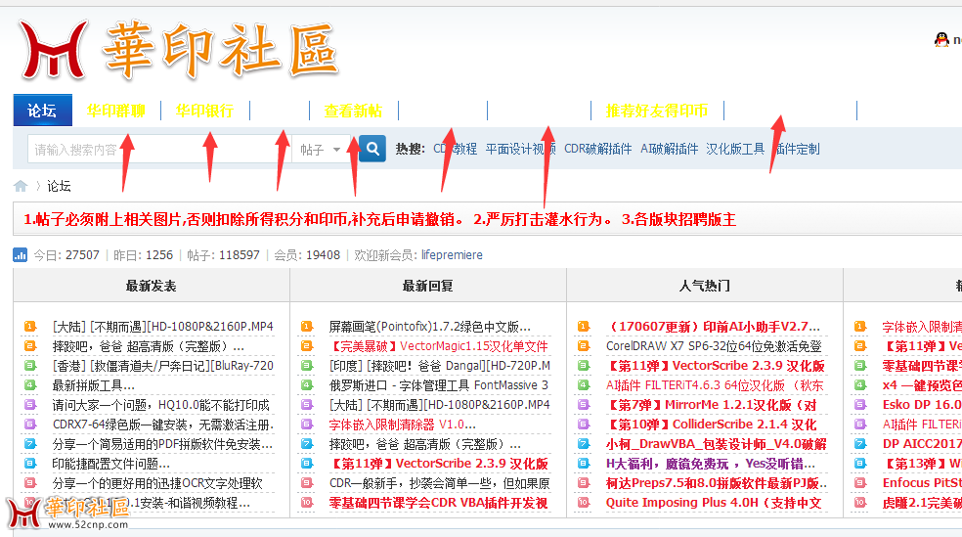The height and width of the screenshot is (537, 962).
Task: Open the 华印群聊 menu item
Action: 116,112
